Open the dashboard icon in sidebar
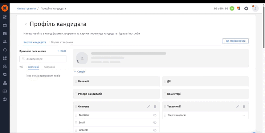The height and width of the screenshot is (133, 265). coord(5,17)
